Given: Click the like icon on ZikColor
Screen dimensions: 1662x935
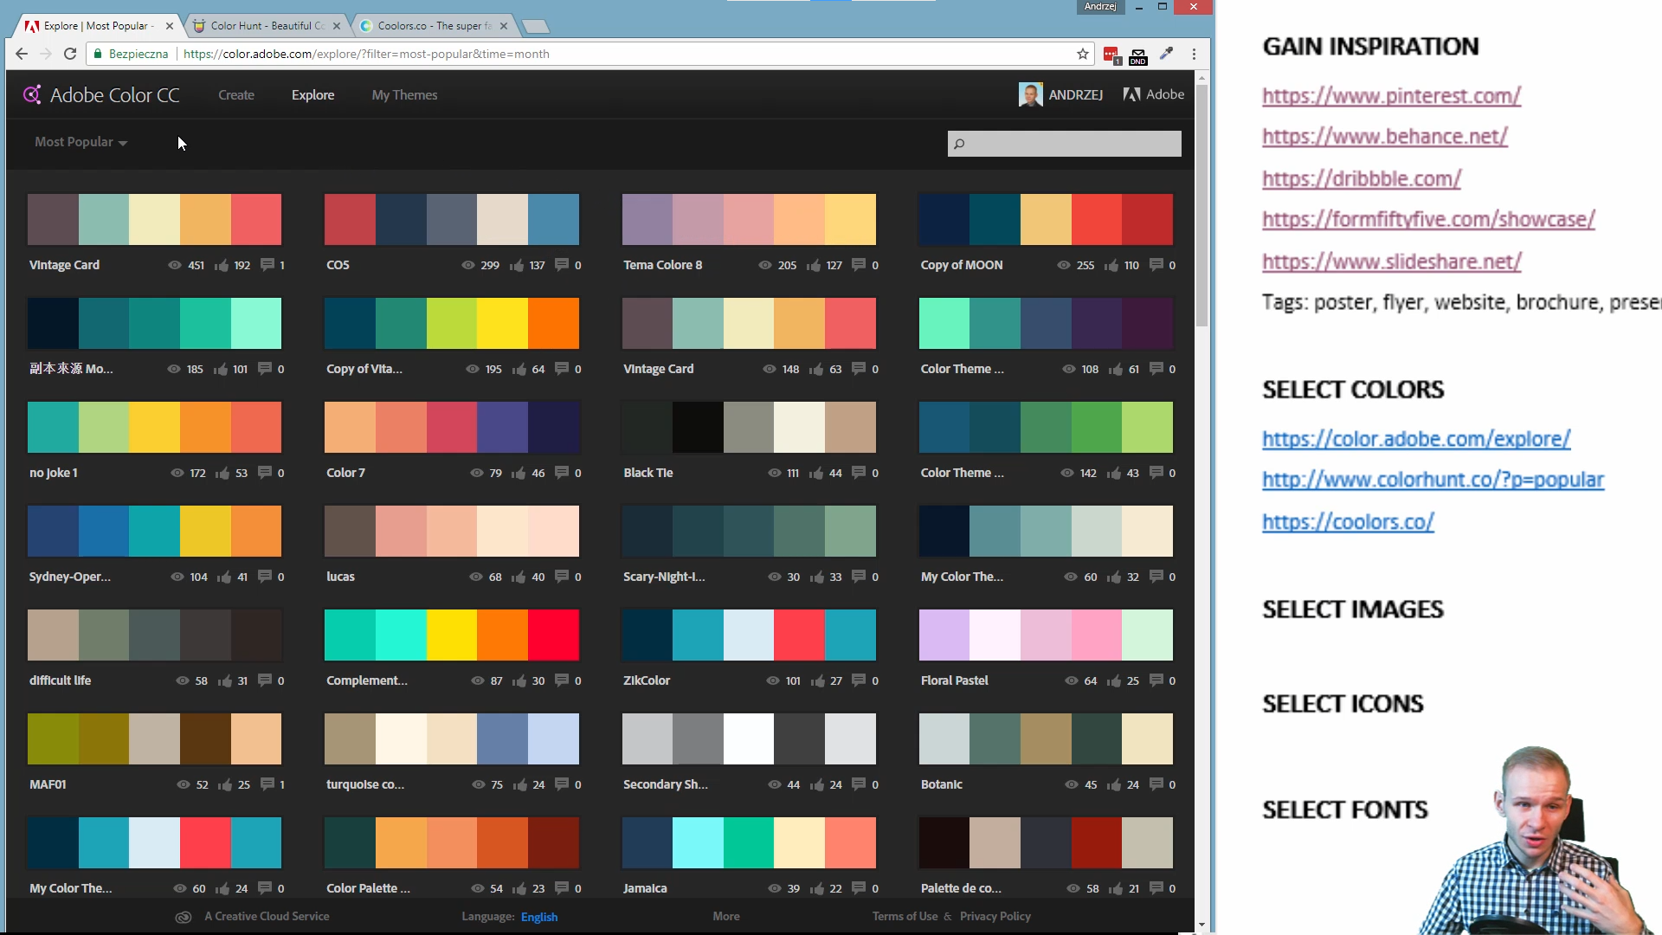Looking at the screenshot, I should tap(817, 680).
